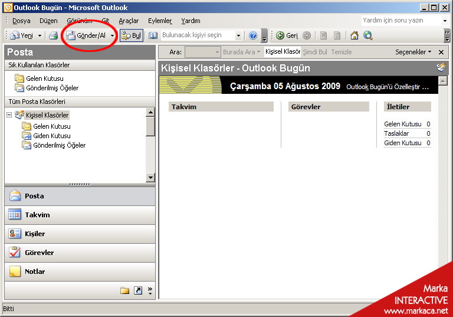This screenshot has height=317, width=453.
Task: Click the blue Help question mark icon
Action: pos(253,35)
